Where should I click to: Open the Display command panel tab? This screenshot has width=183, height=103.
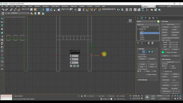pos(153,18)
